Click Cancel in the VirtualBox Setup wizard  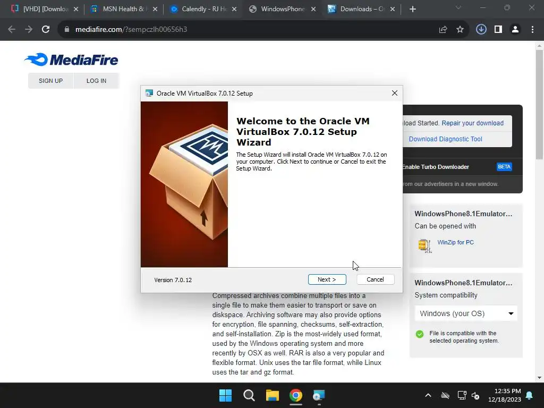pyautogui.click(x=375, y=279)
